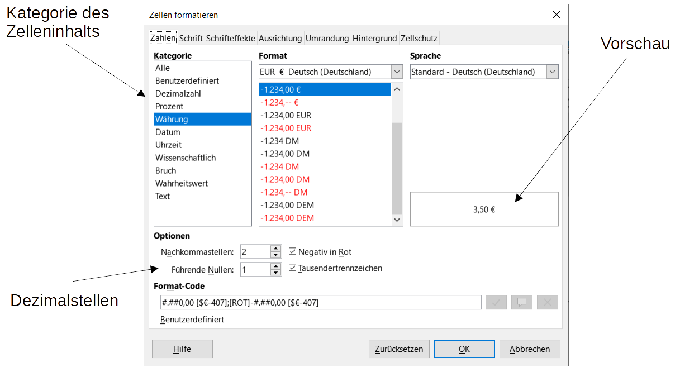Select Datum in the Kategorie list
The height and width of the screenshot is (367, 680).
coord(168,132)
